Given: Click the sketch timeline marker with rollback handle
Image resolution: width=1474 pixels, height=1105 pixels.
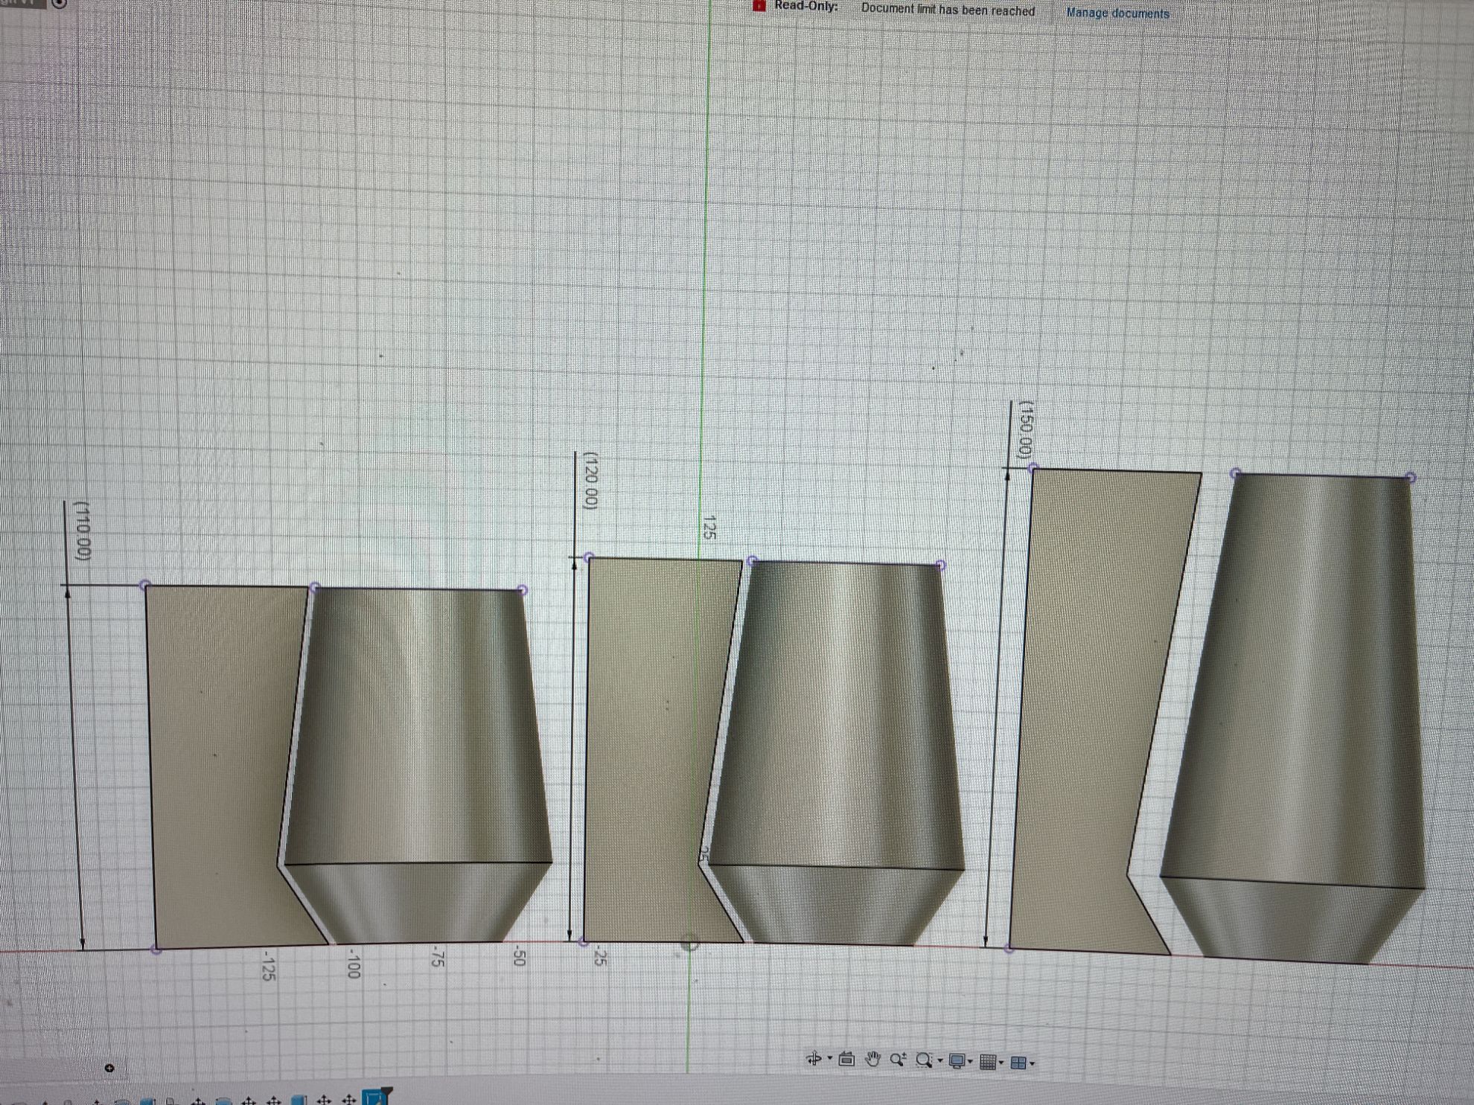Looking at the screenshot, I should (x=377, y=1097).
